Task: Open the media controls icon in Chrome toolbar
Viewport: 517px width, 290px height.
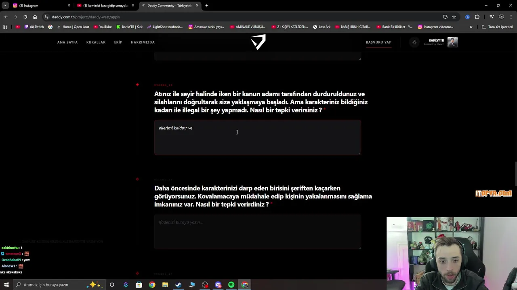Action: click(x=492, y=17)
